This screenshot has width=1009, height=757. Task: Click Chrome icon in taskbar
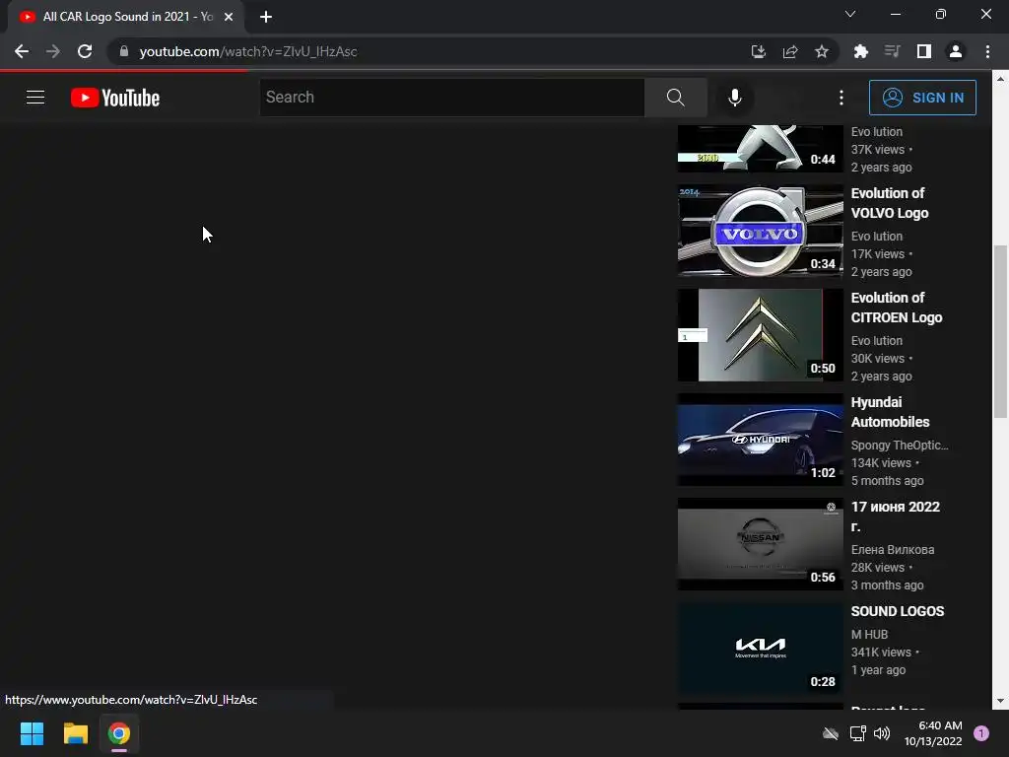tap(119, 733)
